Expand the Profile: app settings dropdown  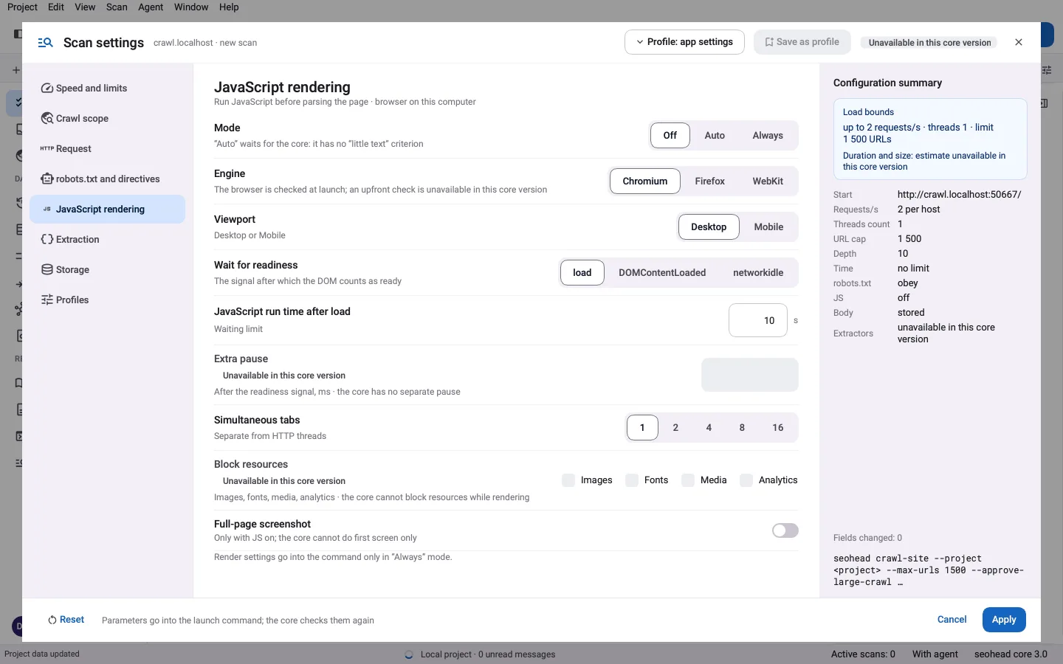point(684,42)
